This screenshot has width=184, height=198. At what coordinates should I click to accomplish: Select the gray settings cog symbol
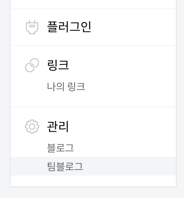coord(32,127)
